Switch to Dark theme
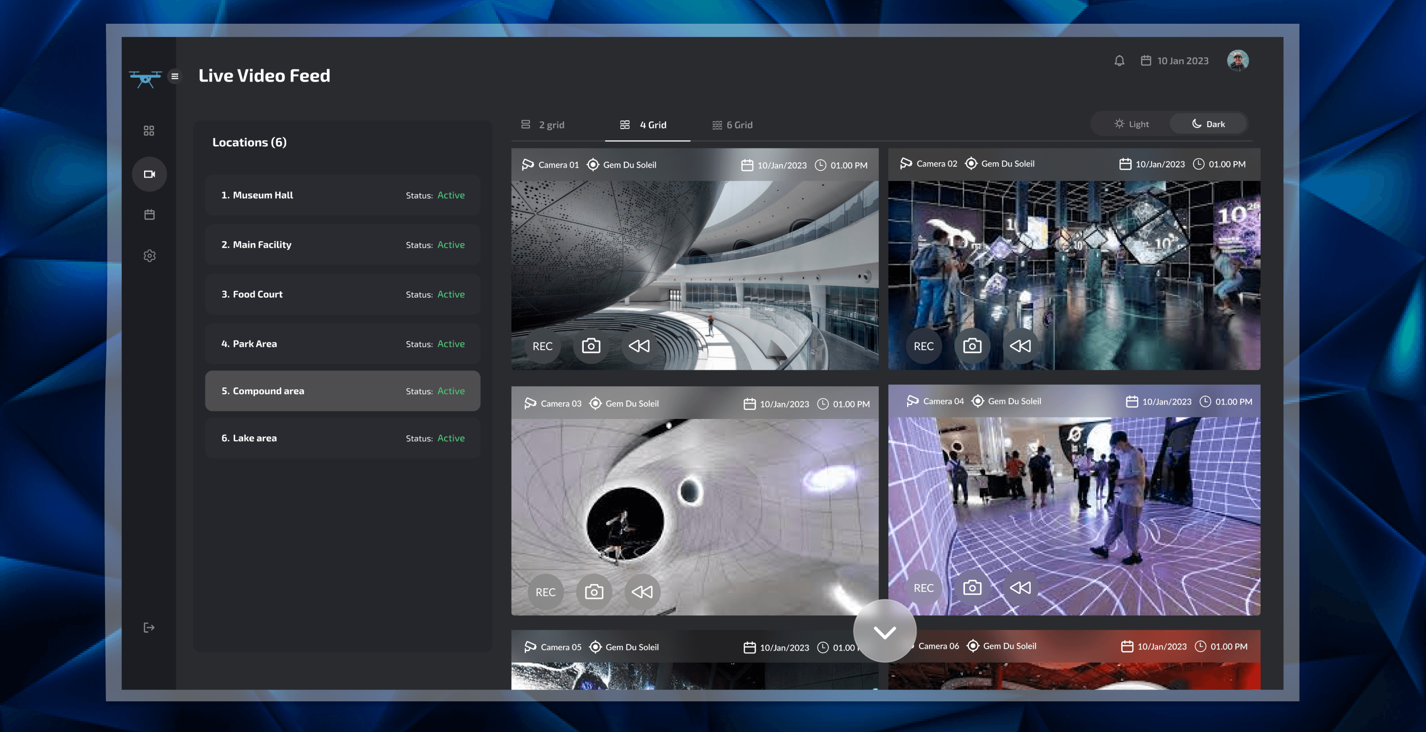 1208,124
